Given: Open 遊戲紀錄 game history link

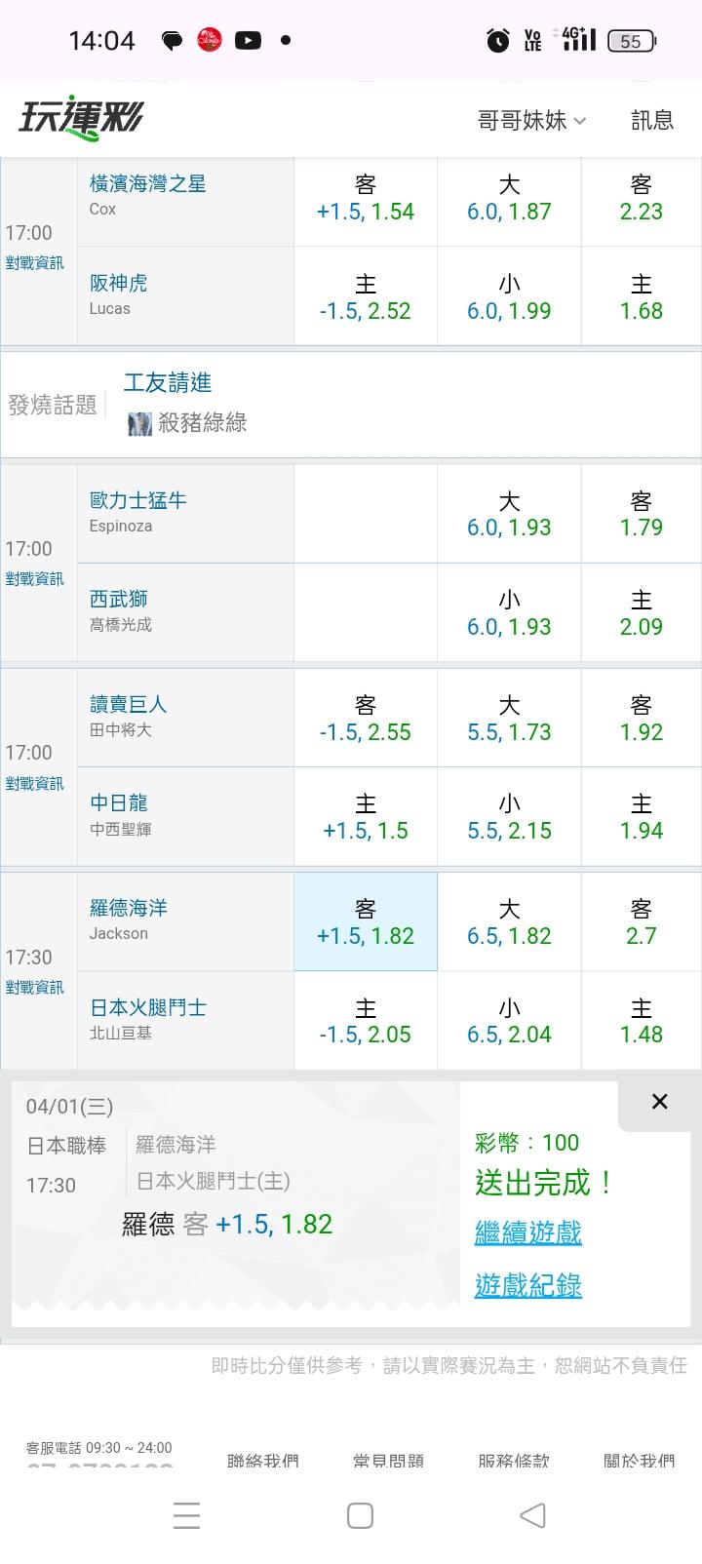Looking at the screenshot, I should (x=527, y=1285).
